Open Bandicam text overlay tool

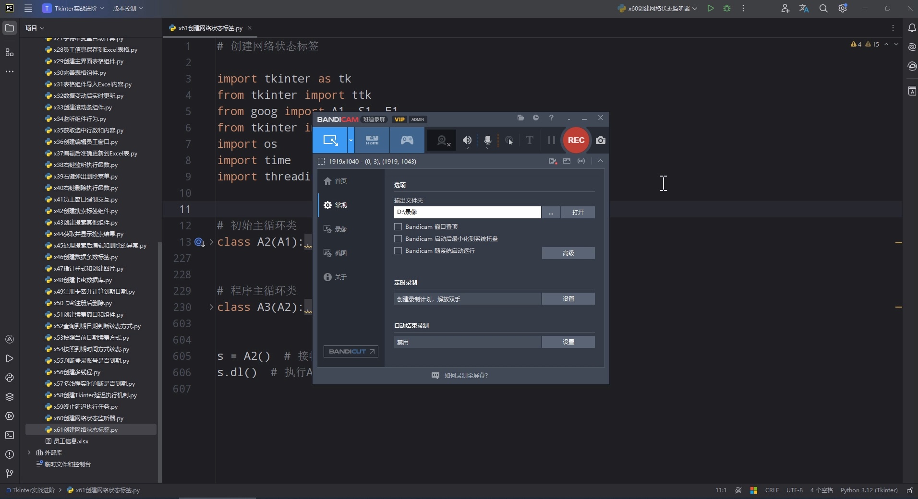(x=529, y=140)
